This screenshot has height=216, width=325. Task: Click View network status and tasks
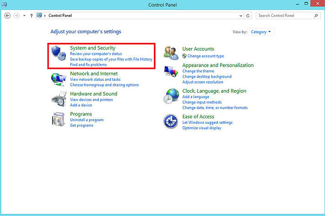(95, 79)
